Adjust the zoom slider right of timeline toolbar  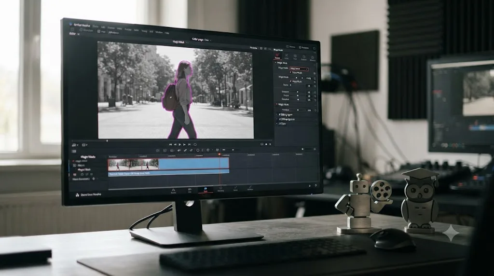(x=303, y=150)
